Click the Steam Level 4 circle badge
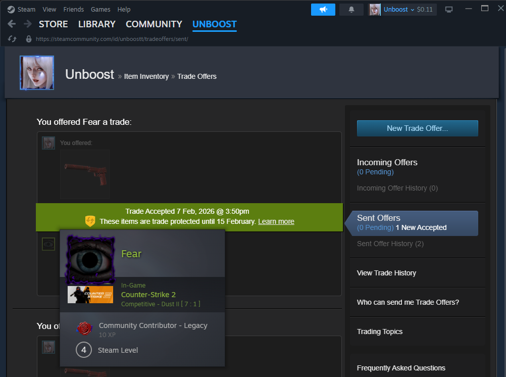The image size is (506, 377). [84, 350]
